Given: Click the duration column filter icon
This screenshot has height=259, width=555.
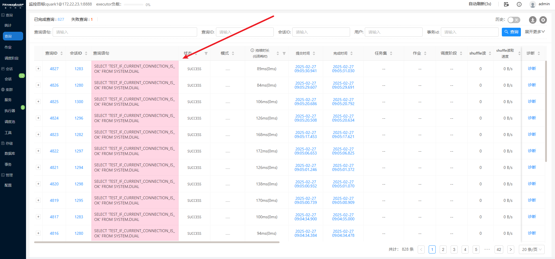Looking at the screenshot, I should 284,53.
